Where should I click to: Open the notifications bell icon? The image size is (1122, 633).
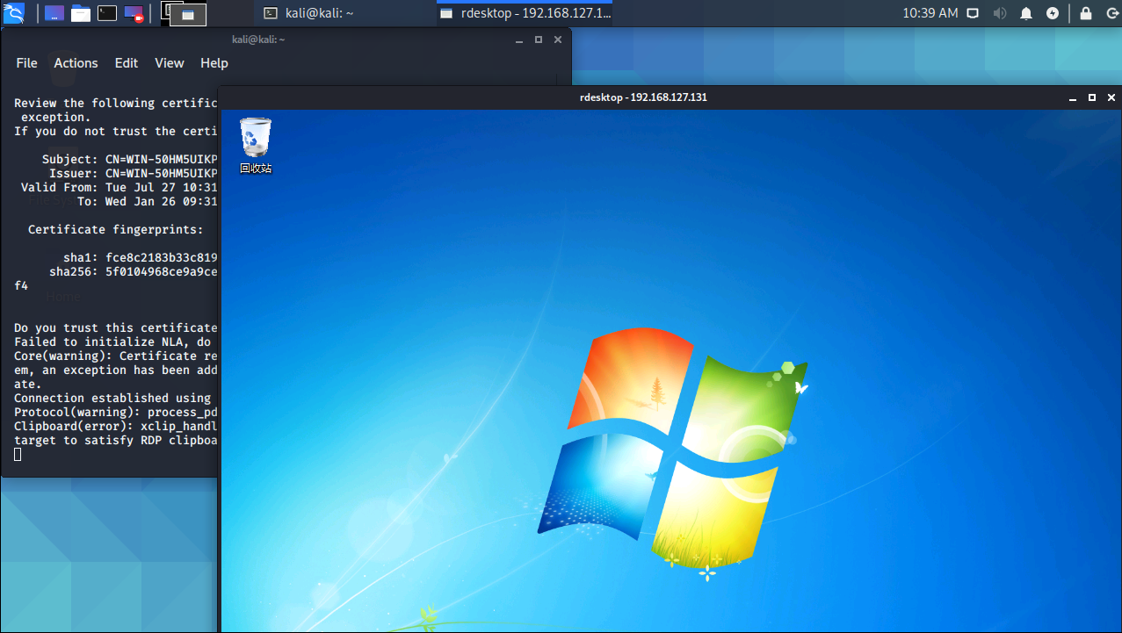coord(1026,13)
